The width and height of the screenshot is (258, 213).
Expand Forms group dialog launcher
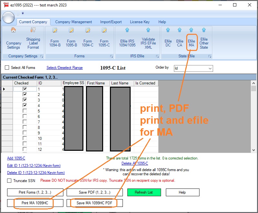tap(112, 56)
